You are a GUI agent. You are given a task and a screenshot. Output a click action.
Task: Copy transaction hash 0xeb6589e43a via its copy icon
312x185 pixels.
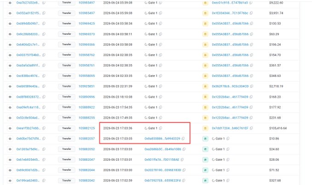[44, 86]
